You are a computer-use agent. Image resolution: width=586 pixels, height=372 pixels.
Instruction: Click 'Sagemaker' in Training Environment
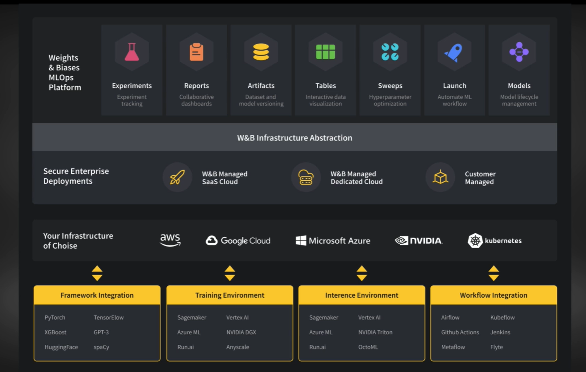pos(192,317)
